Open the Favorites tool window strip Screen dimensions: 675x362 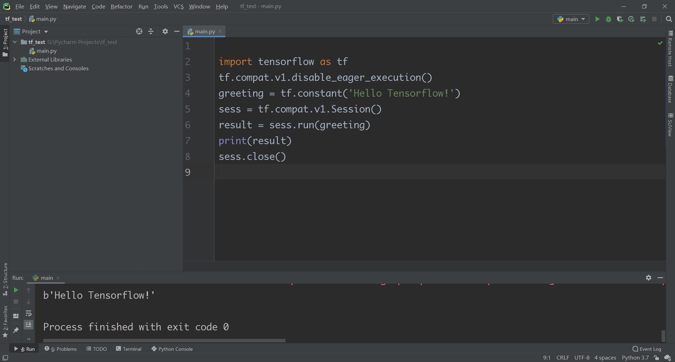5,322
